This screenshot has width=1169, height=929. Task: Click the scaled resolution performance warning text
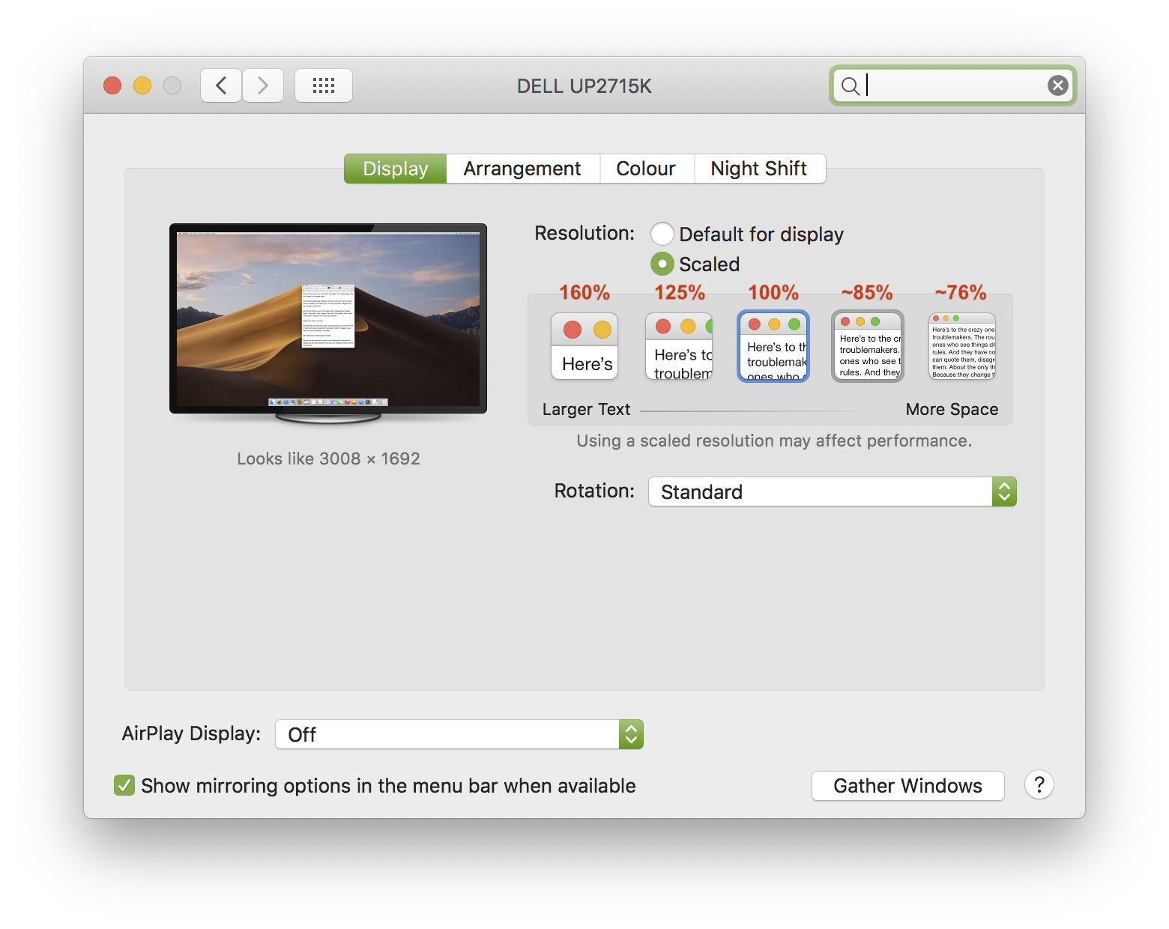coord(774,441)
